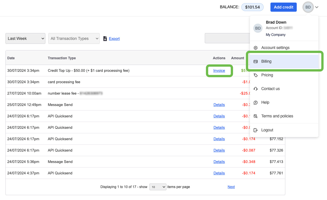
Task: Go to the Next page of transactions
Action: [231, 187]
